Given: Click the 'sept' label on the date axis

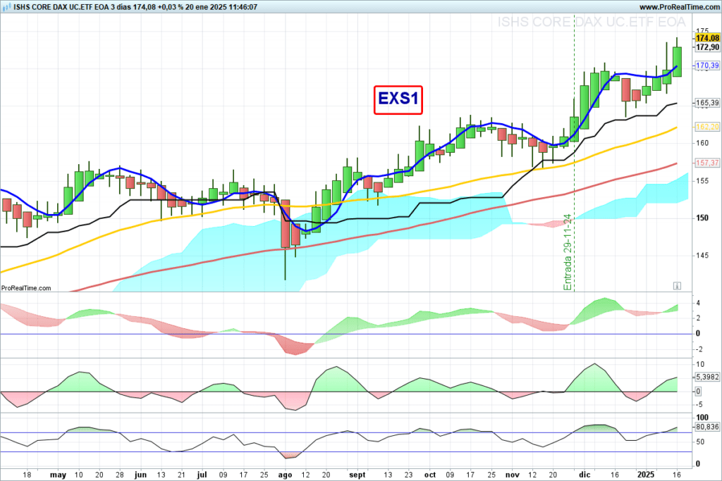Looking at the screenshot, I should [357, 475].
